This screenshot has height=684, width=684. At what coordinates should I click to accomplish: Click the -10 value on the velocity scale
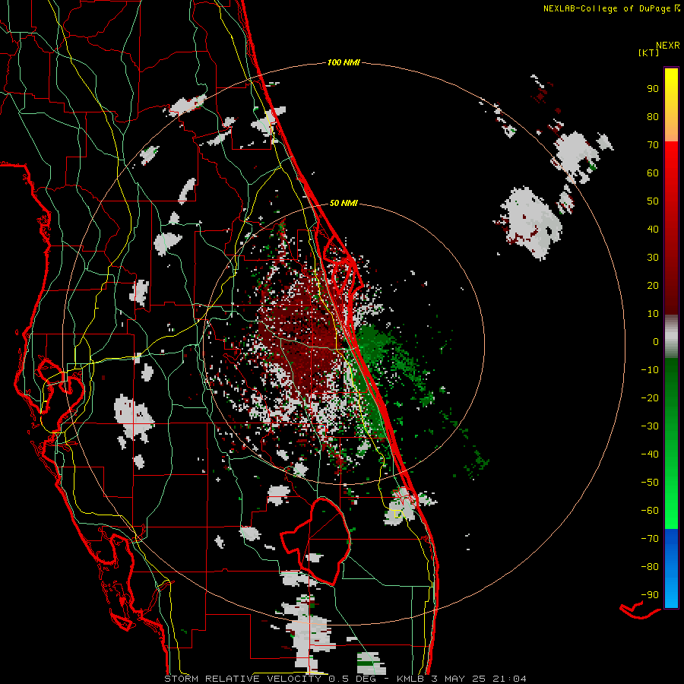coord(650,370)
